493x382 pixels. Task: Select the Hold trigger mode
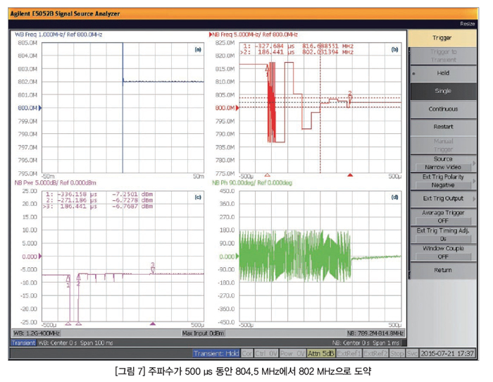pos(443,73)
